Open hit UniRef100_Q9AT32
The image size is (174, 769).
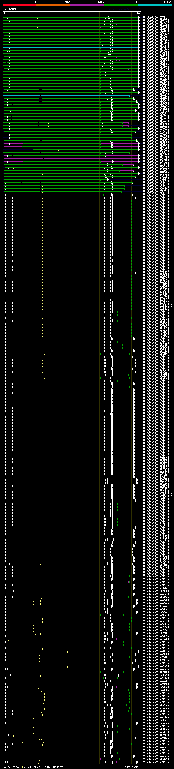coord(156,21)
